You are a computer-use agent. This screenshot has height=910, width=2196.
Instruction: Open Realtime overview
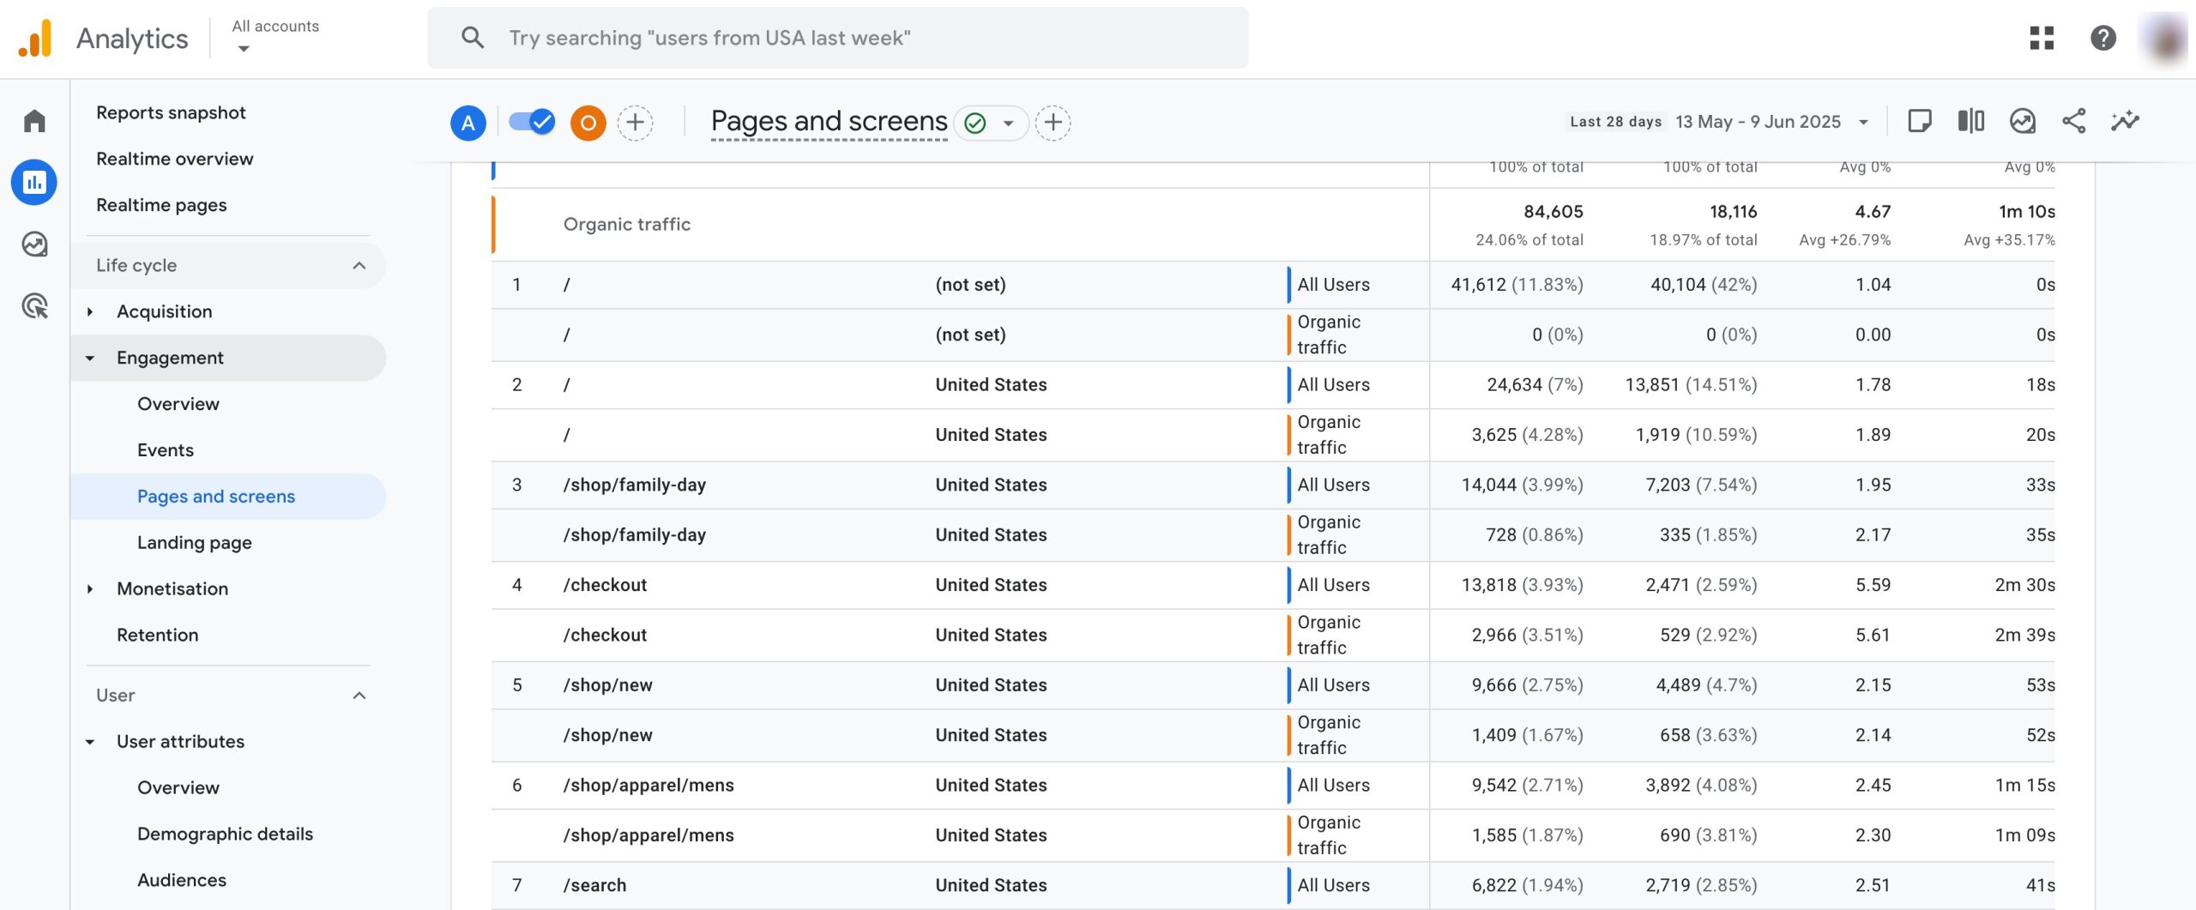click(174, 159)
